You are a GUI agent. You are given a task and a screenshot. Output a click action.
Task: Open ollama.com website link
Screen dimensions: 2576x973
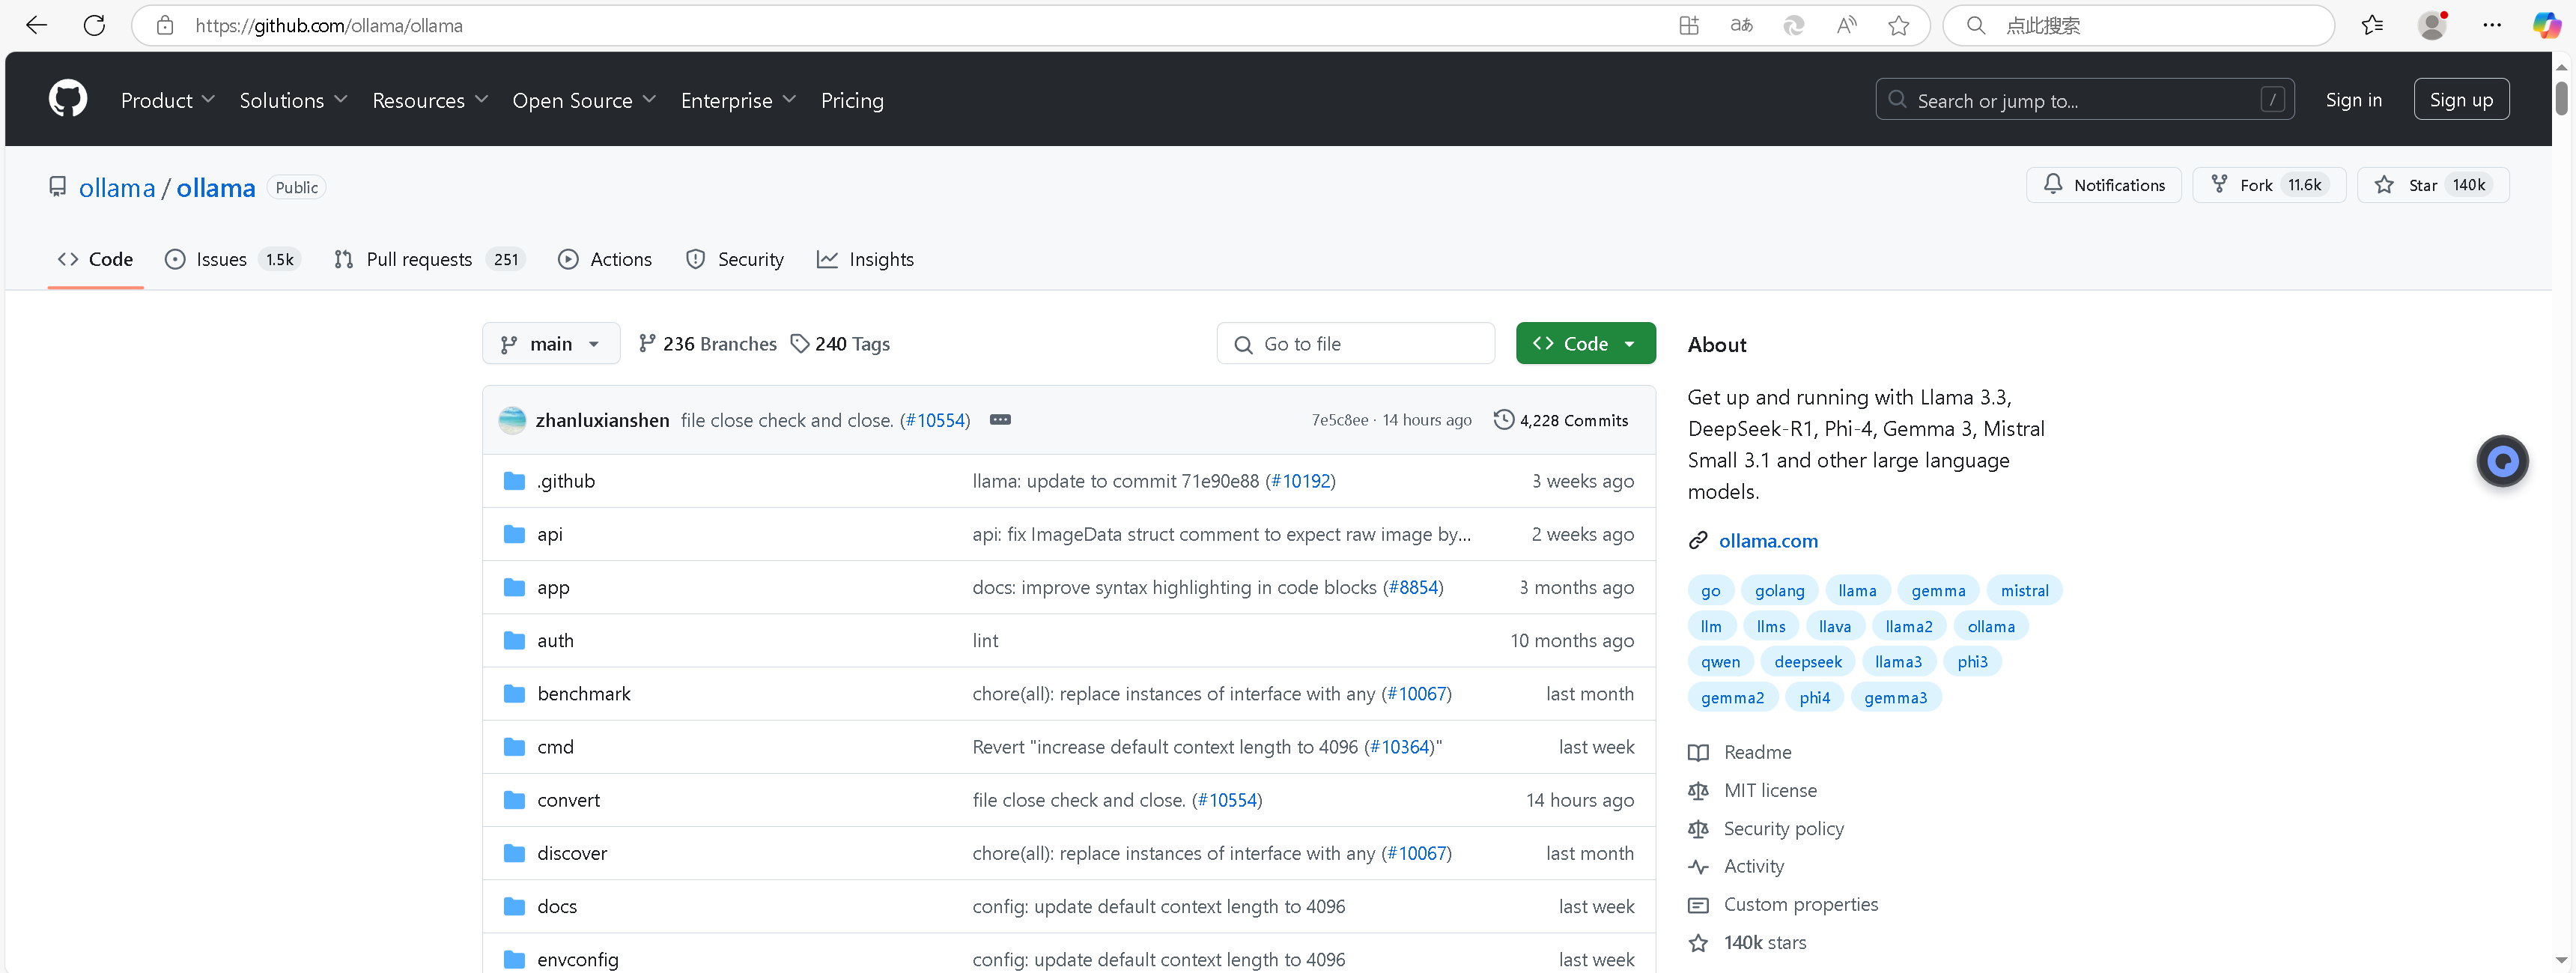pyautogui.click(x=1767, y=541)
